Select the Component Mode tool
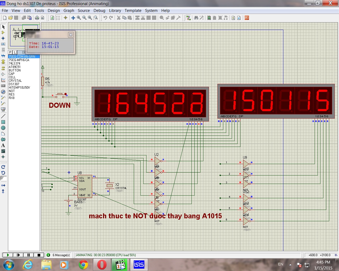The width and height of the screenshot is (339, 271). pyautogui.click(x=3, y=33)
